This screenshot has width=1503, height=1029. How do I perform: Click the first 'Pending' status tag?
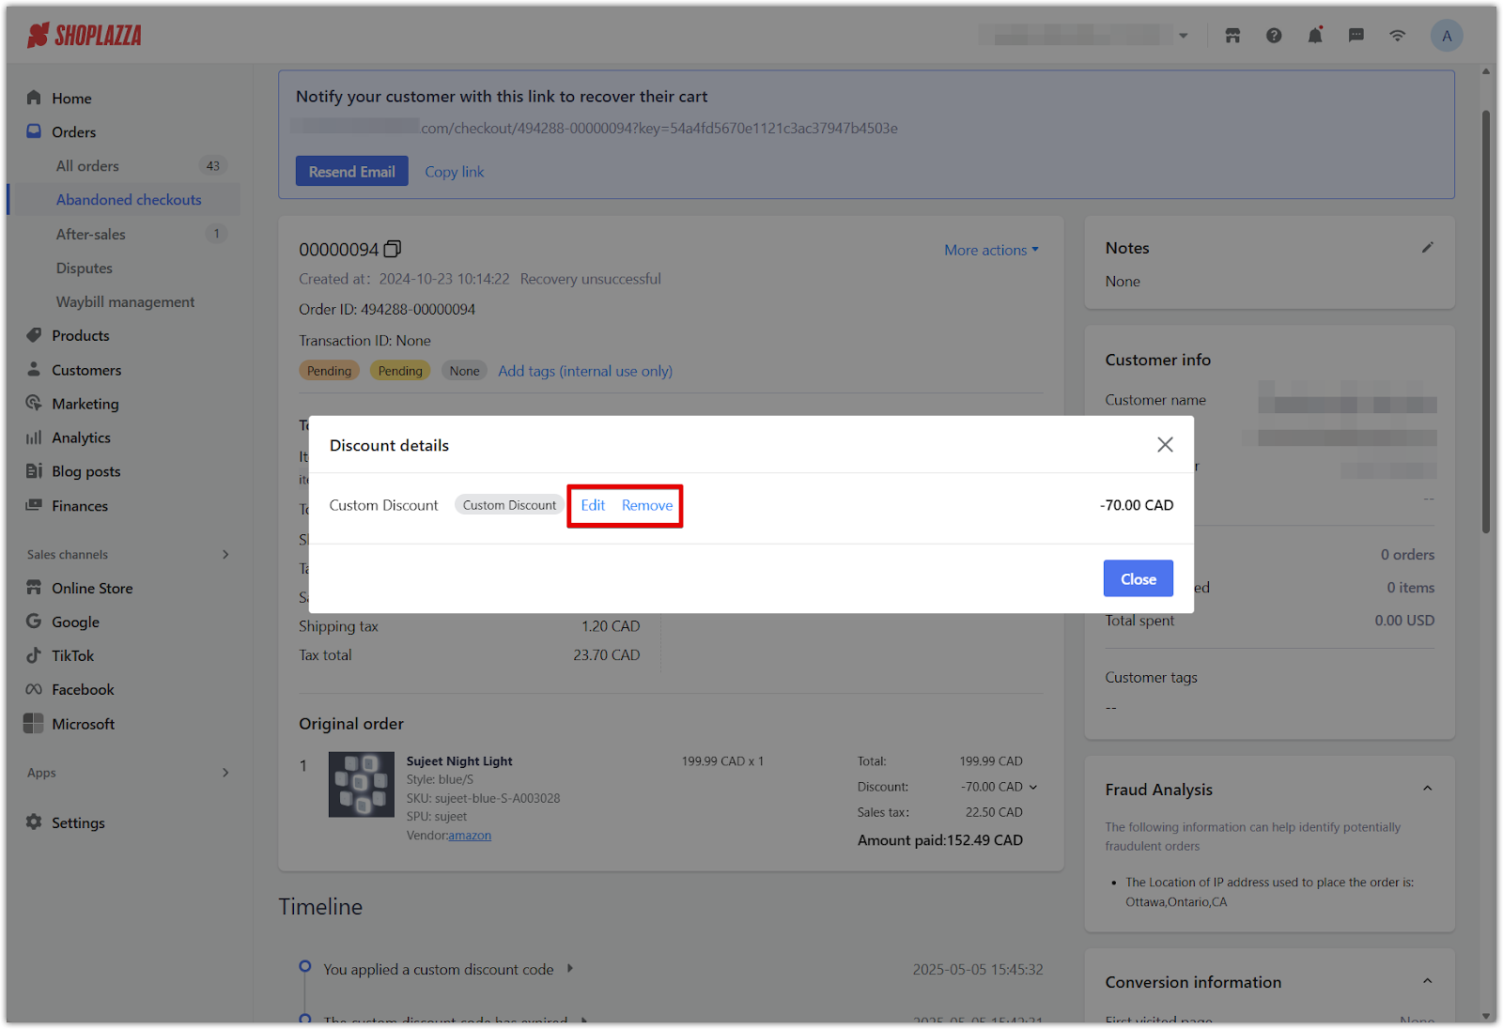[x=329, y=372]
